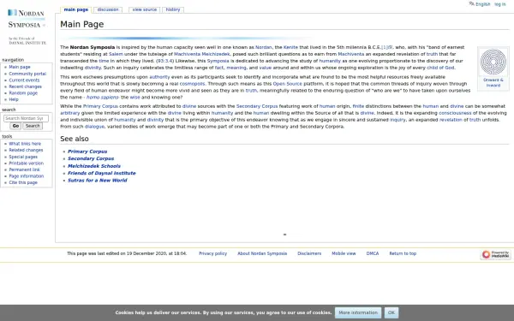514x321 pixels.
Task: Click the Onward & Inward caption link
Action: [x=493, y=82]
